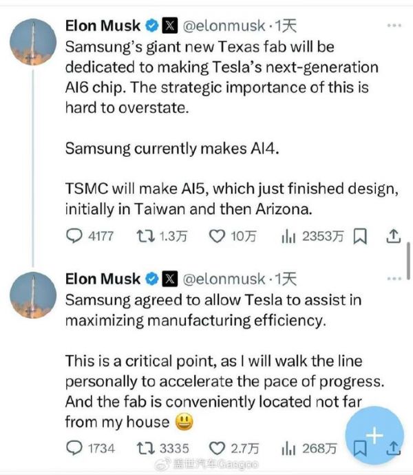Viewport: 413px width, 475px height.
Task: Share the Samsung Texas fab tweet
Action: [x=393, y=237]
